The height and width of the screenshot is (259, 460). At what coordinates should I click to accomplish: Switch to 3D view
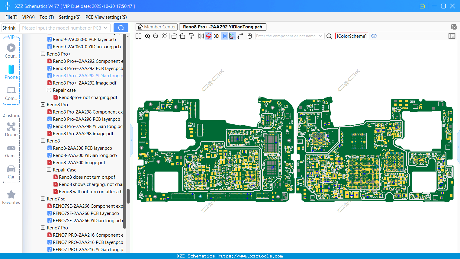(216, 36)
